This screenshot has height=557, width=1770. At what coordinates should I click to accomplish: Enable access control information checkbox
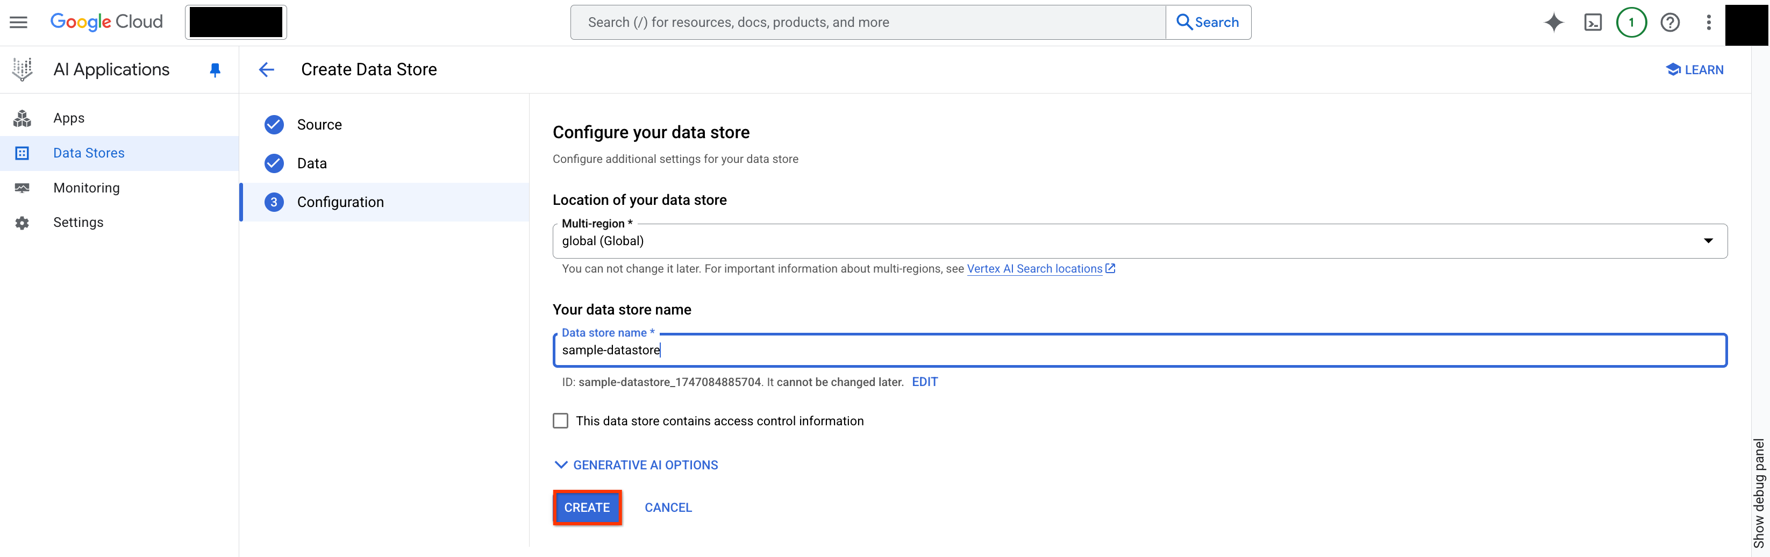tap(561, 420)
